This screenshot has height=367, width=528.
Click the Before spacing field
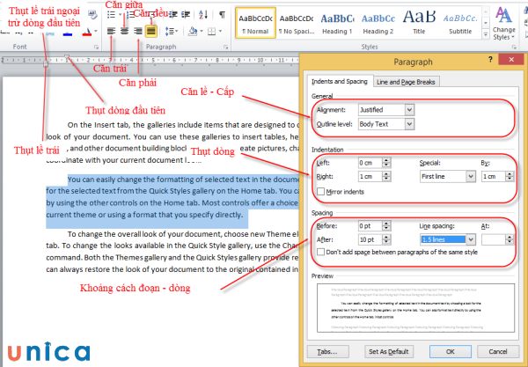[370, 226]
